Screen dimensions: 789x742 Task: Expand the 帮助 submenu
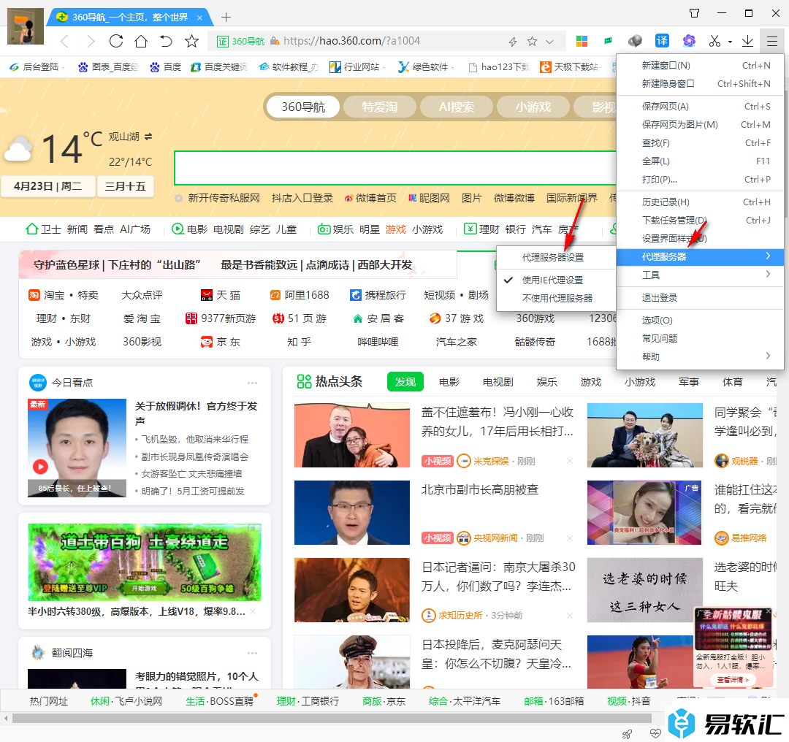(700, 356)
